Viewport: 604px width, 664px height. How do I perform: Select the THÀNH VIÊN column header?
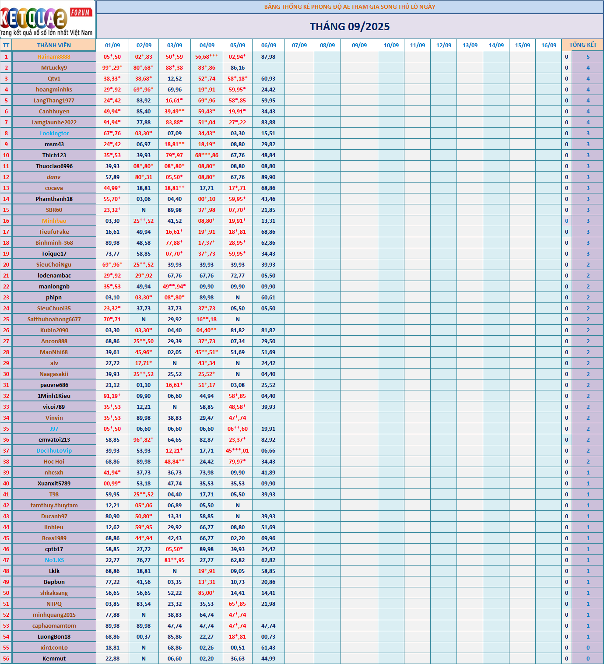point(54,45)
